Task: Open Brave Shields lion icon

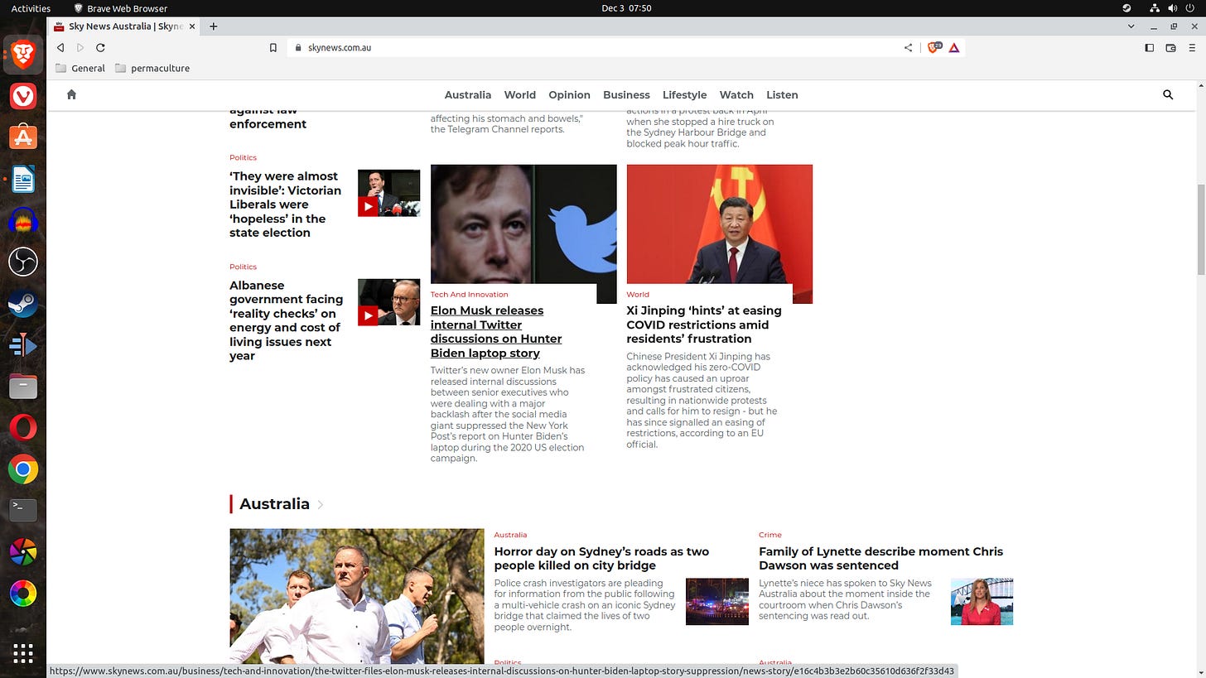Action: [x=934, y=48]
